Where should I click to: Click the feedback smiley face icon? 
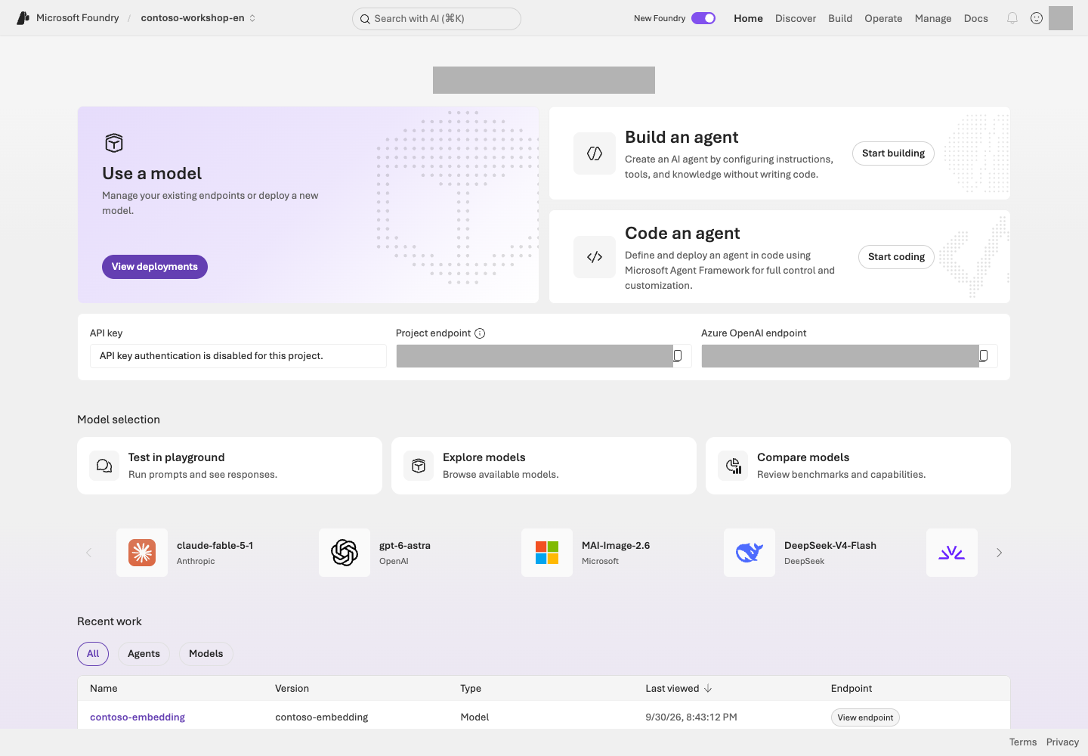pyautogui.click(x=1037, y=18)
